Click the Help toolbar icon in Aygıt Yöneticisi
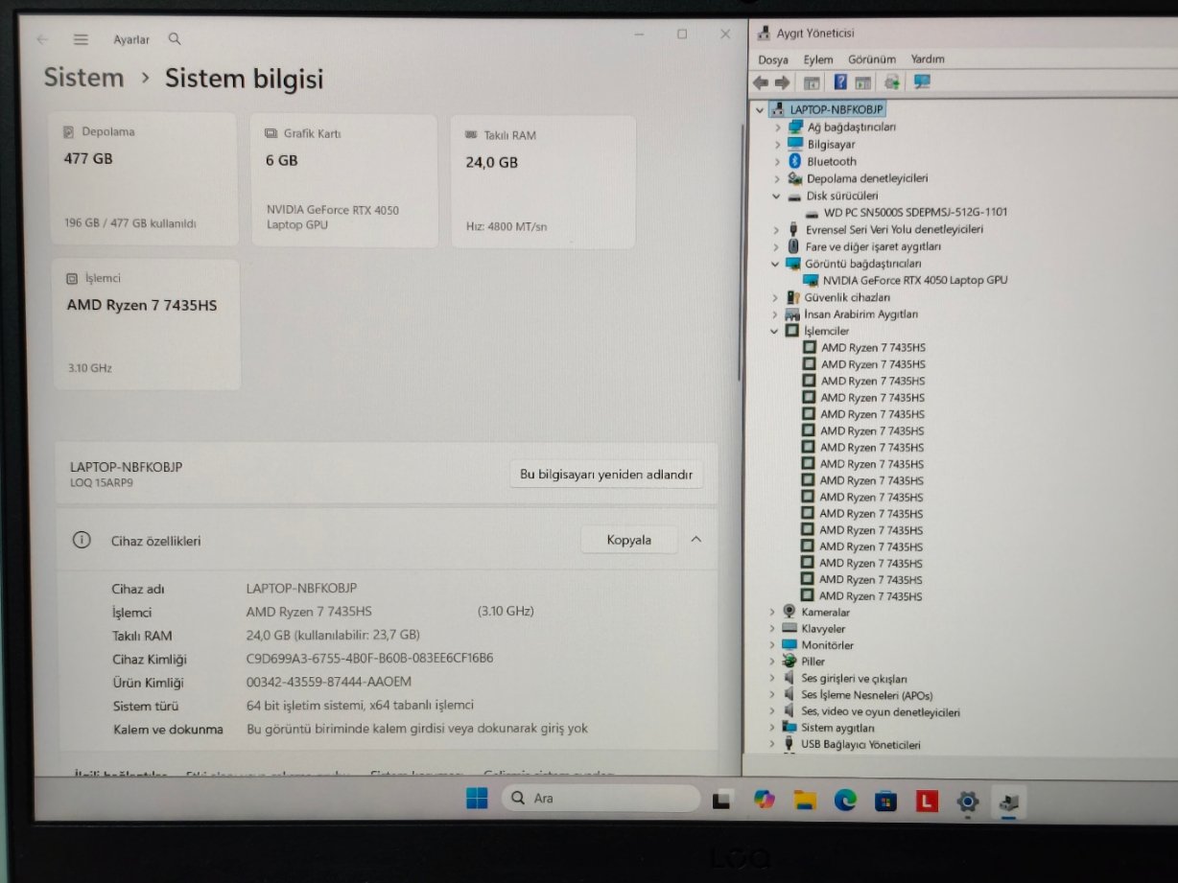The image size is (1178, 883). tap(839, 82)
